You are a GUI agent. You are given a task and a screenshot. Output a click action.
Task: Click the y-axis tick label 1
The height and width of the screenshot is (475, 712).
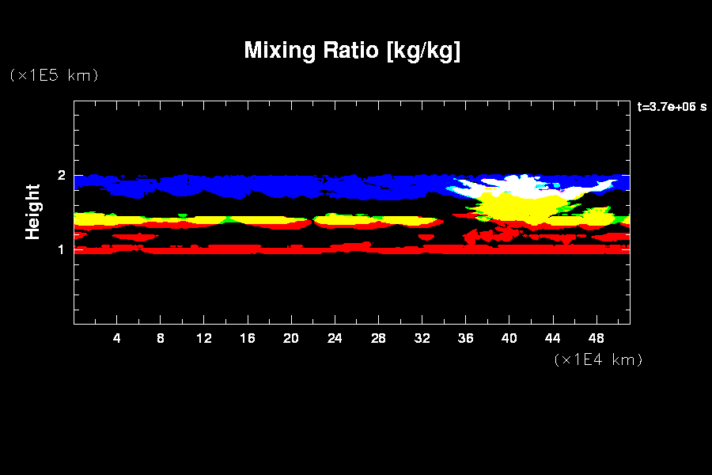click(x=60, y=249)
